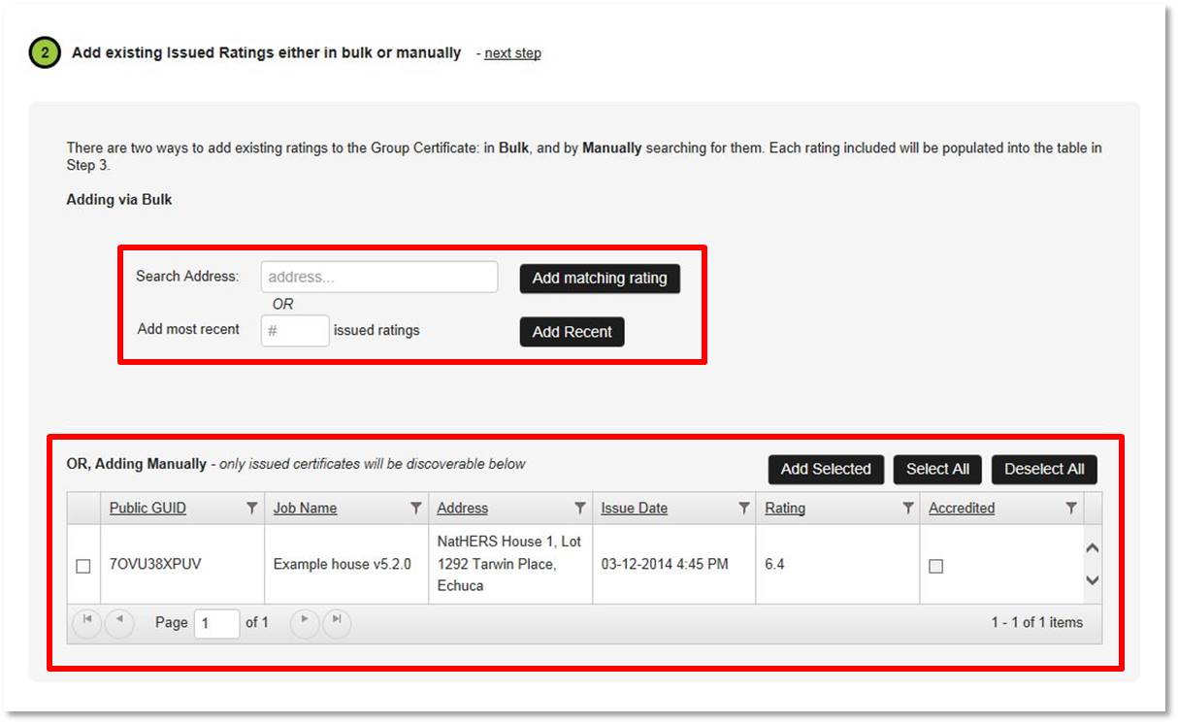Screen dimensions: 1178x724
Task: Sort table by Issue Date header
Action: pos(634,509)
